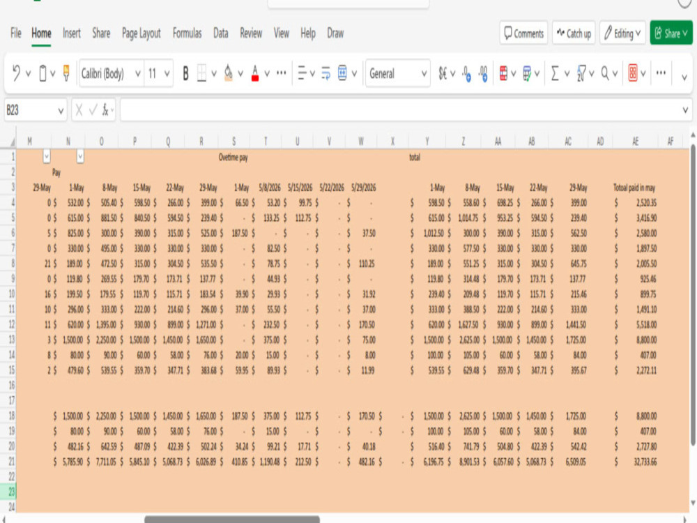Open the File menu
Viewport: 697px width, 523px height.
pos(15,33)
